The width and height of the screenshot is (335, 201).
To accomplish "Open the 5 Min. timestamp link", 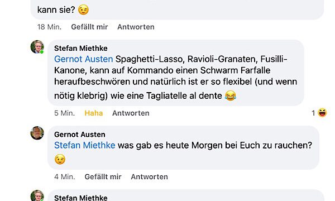I will click(x=65, y=113).
